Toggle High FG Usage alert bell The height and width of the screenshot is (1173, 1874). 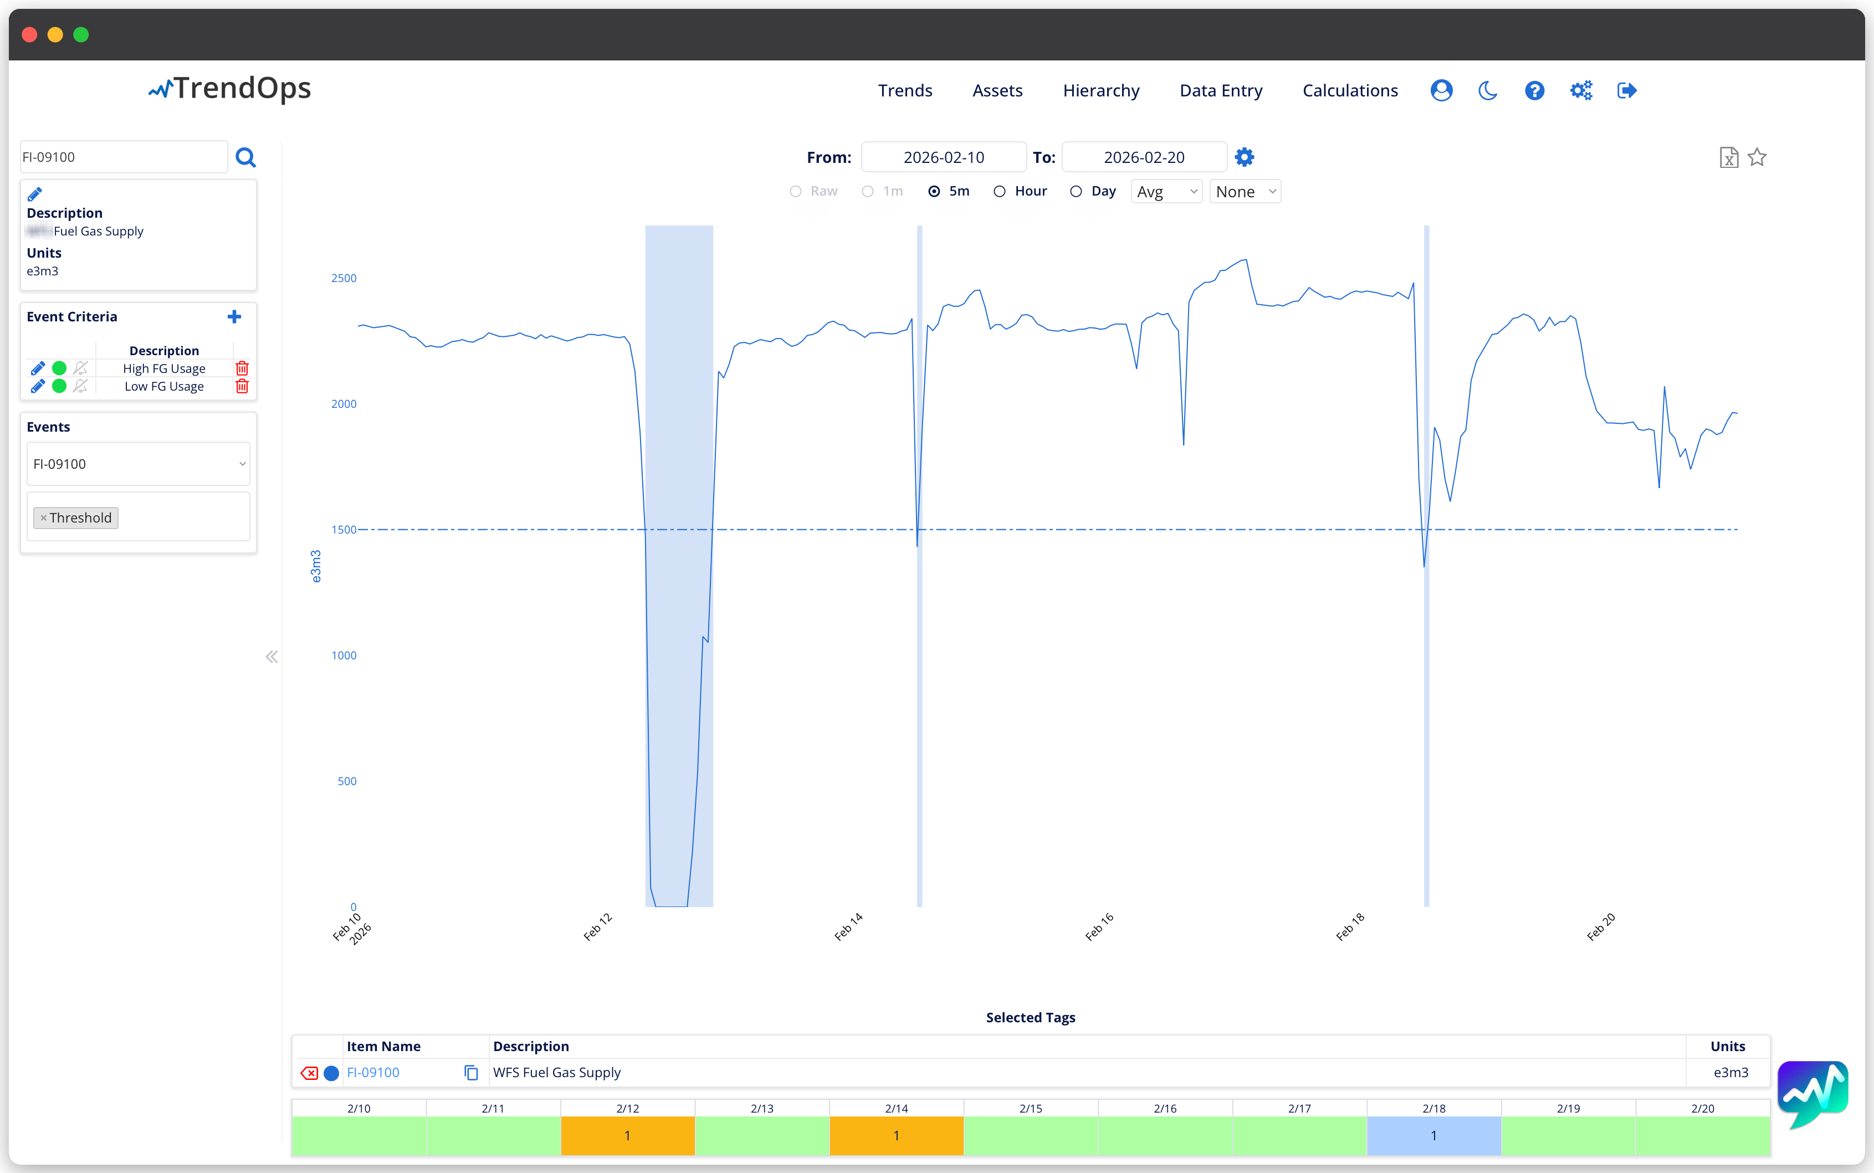81,368
